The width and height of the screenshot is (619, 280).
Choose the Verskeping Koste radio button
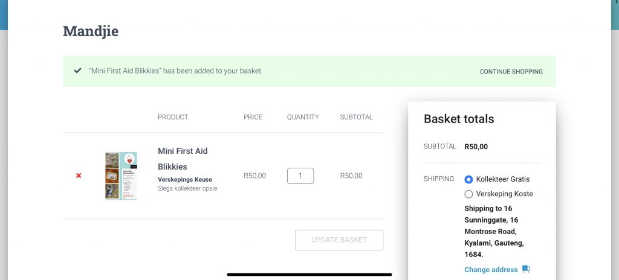pos(468,194)
